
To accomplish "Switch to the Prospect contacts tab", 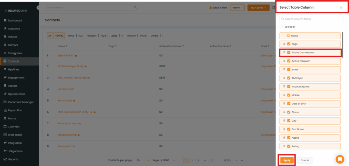I will click(x=91, y=36).
